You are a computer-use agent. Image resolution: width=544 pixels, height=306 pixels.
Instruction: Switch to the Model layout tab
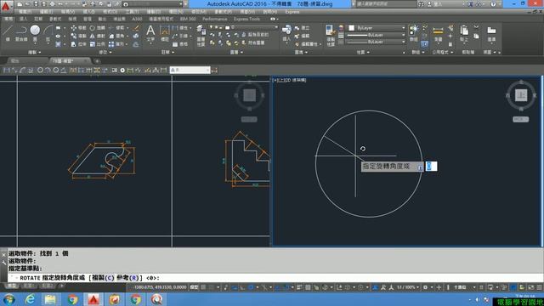(x=12, y=286)
